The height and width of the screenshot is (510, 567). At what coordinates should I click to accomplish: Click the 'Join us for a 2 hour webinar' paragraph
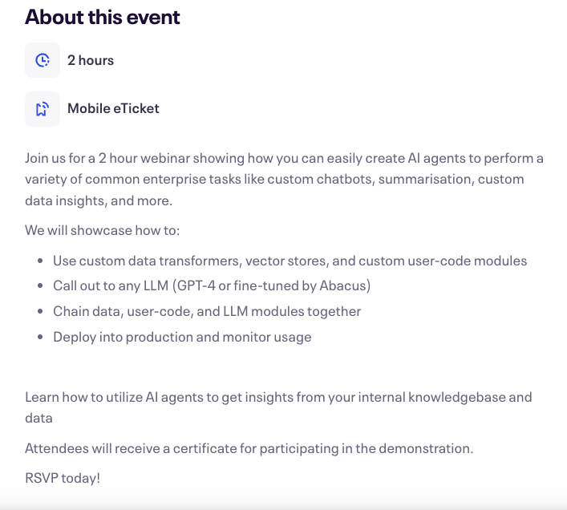pyautogui.click(x=284, y=180)
